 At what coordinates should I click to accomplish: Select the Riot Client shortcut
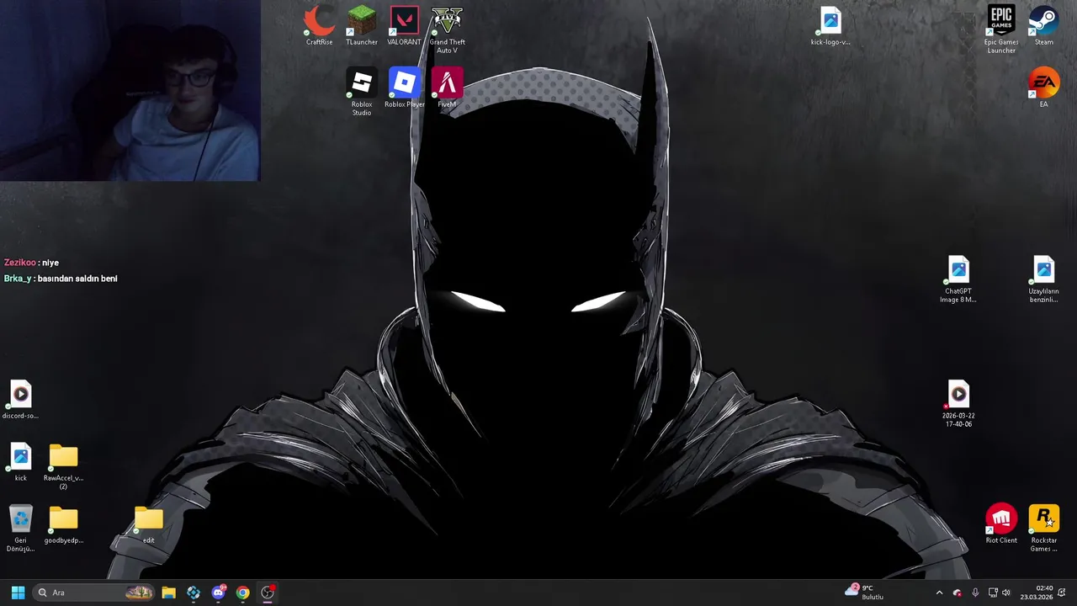(1001, 524)
